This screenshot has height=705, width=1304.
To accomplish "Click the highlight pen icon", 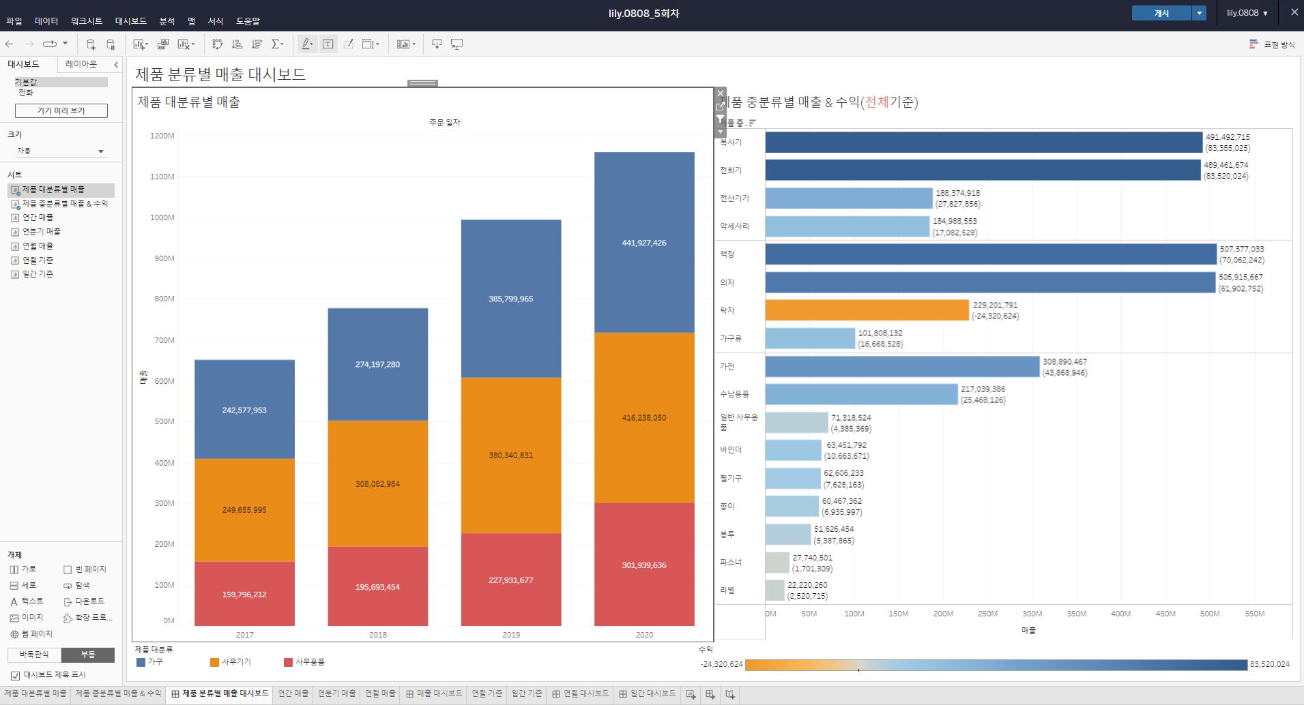I will pos(307,44).
